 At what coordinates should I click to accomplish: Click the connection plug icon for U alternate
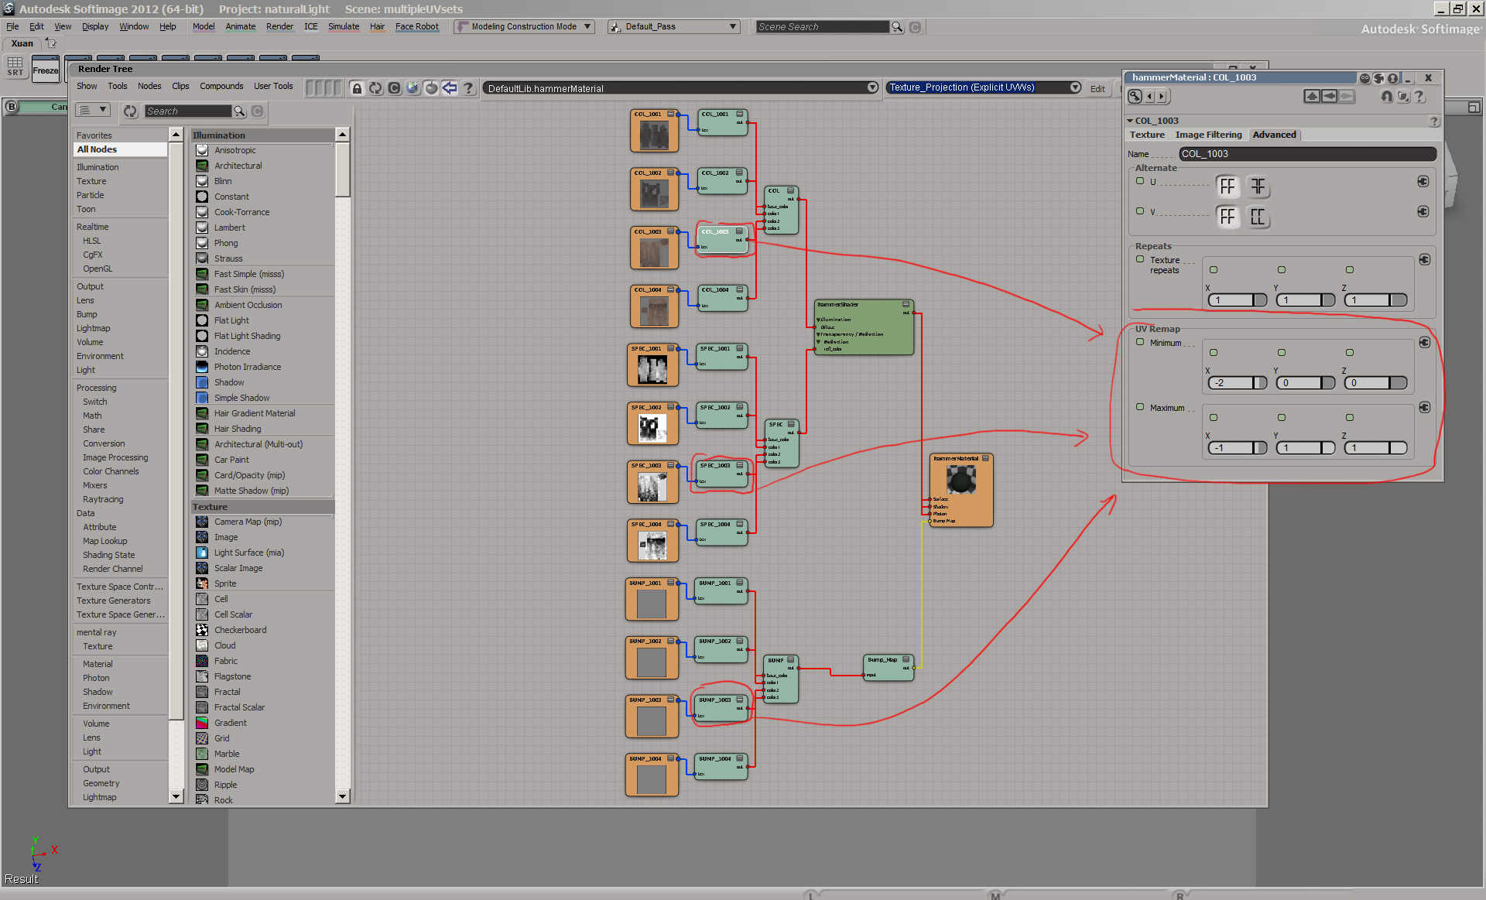pos(1423,181)
